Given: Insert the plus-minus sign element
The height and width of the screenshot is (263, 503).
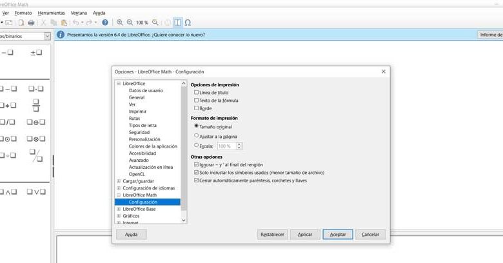Looking at the screenshot, I should point(36,53).
